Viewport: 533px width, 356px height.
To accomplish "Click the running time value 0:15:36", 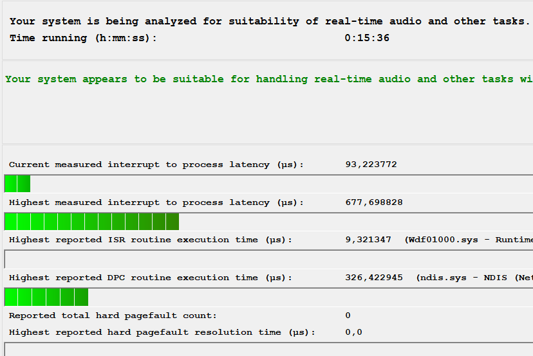I will pos(367,38).
